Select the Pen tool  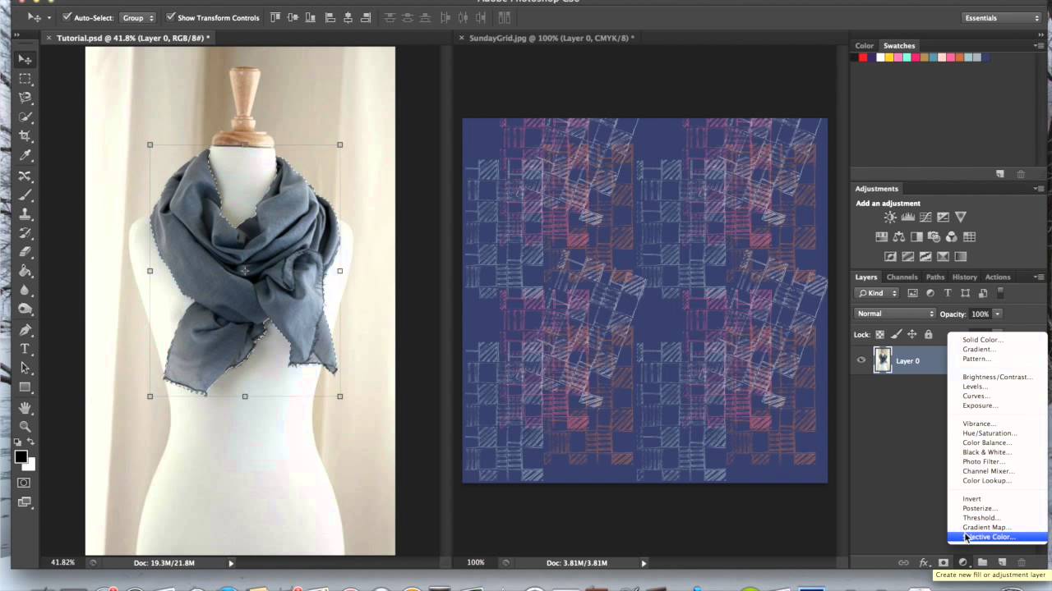[25, 330]
